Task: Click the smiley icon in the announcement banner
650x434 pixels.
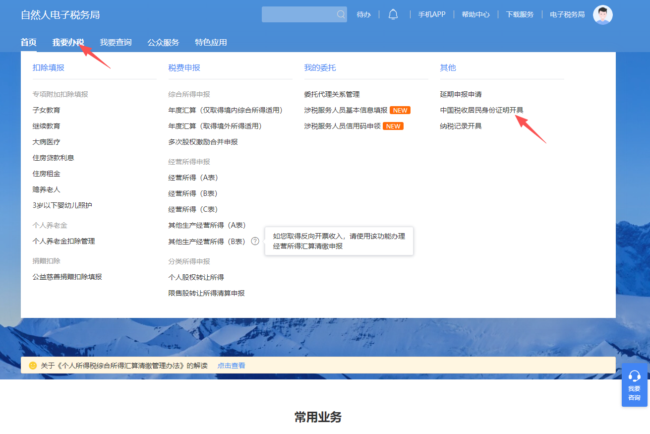Action: (31, 365)
